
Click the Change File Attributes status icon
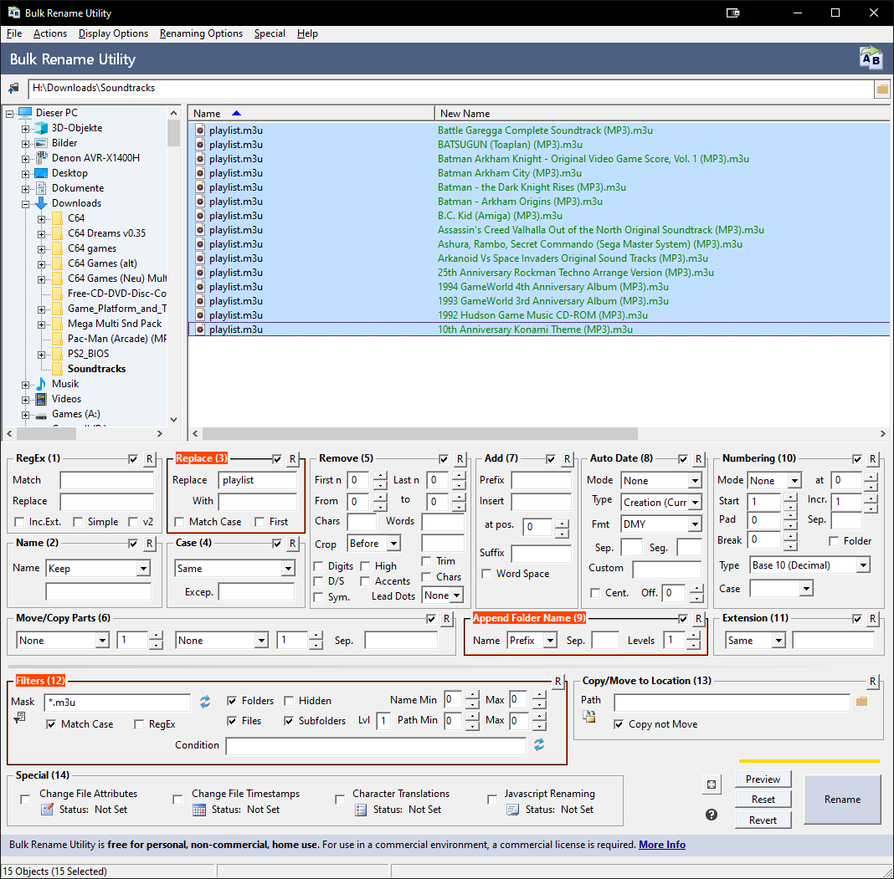click(x=48, y=810)
